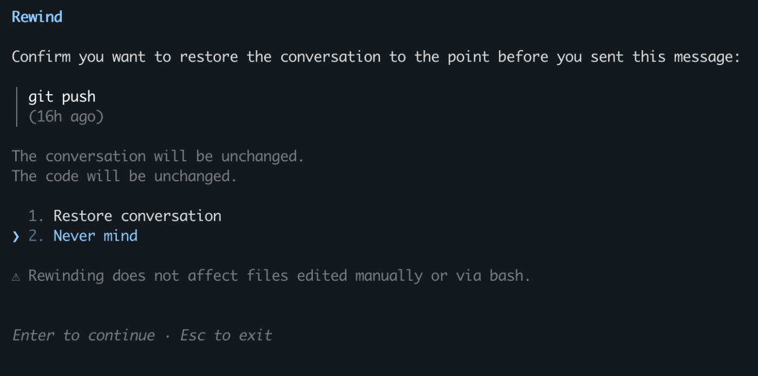758x376 pixels.
Task: Click the ❯ selection pointer arrow
Action: click(x=16, y=236)
